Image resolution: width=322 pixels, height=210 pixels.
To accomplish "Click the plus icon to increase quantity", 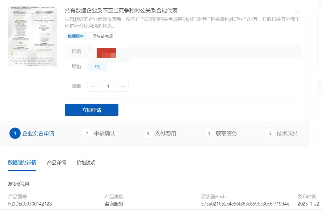I will tap(123, 86).
